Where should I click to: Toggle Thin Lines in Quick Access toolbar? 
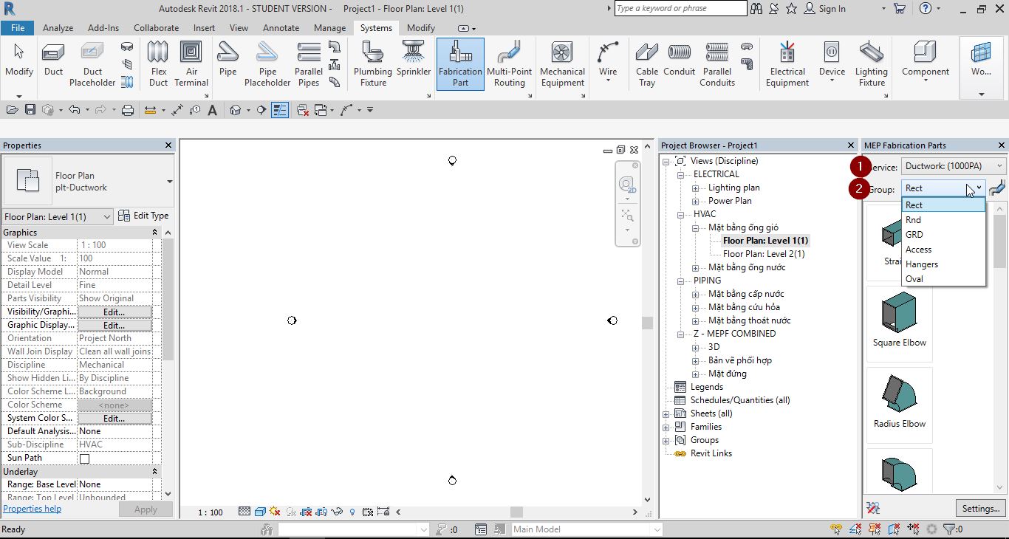click(280, 109)
